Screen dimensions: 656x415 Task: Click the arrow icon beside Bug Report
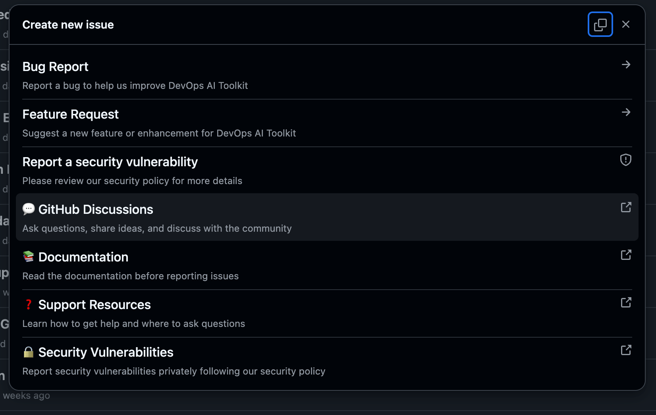(x=626, y=65)
